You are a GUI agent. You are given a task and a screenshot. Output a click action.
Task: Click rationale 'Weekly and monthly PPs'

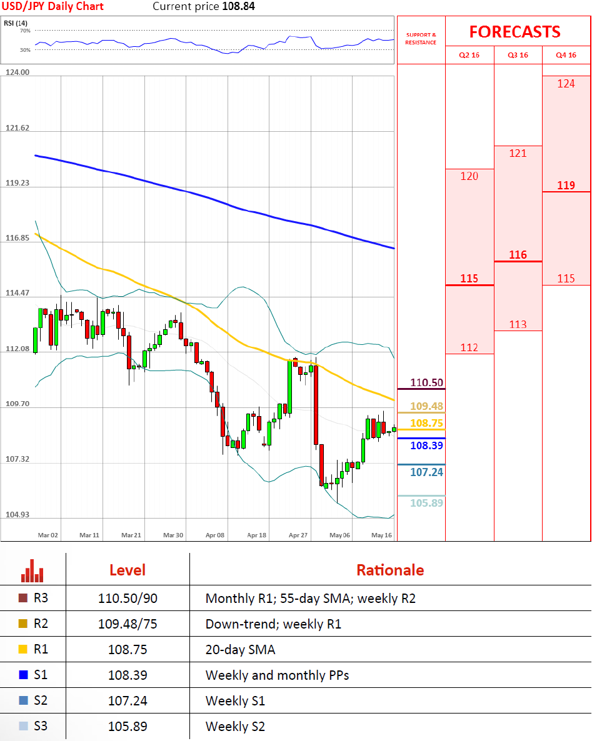pyautogui.click(x=277, y=675)
